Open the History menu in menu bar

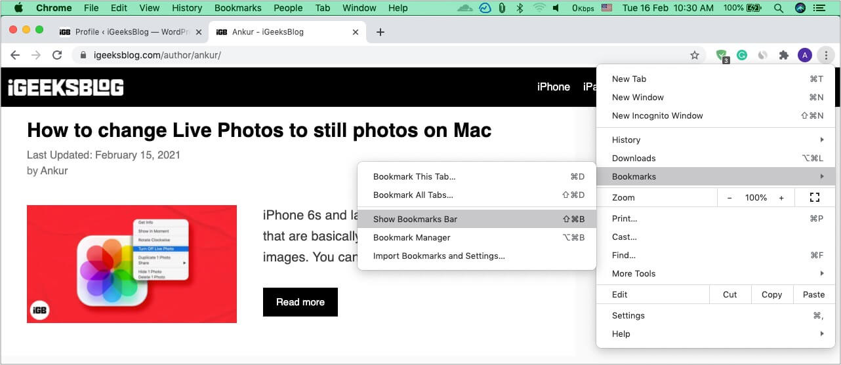(187, 8)
